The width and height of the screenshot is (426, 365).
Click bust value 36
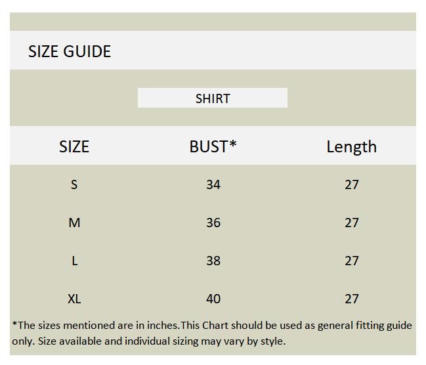[x=213, y=223]
